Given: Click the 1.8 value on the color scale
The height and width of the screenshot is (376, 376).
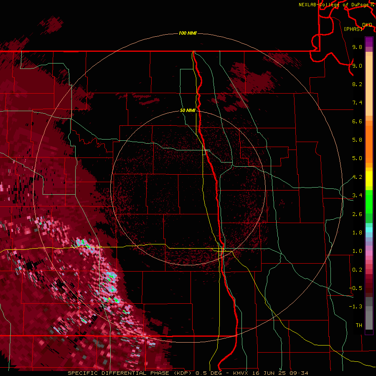Looking at the screenshot, I should (357, 233).
